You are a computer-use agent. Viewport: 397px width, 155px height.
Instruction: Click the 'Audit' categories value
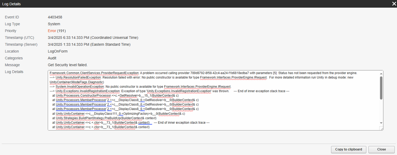pyautogui.click(x=52, y=58)
